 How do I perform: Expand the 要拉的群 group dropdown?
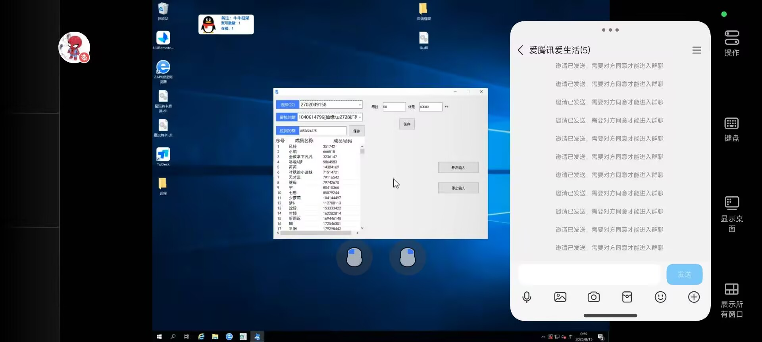click(360, 117)
